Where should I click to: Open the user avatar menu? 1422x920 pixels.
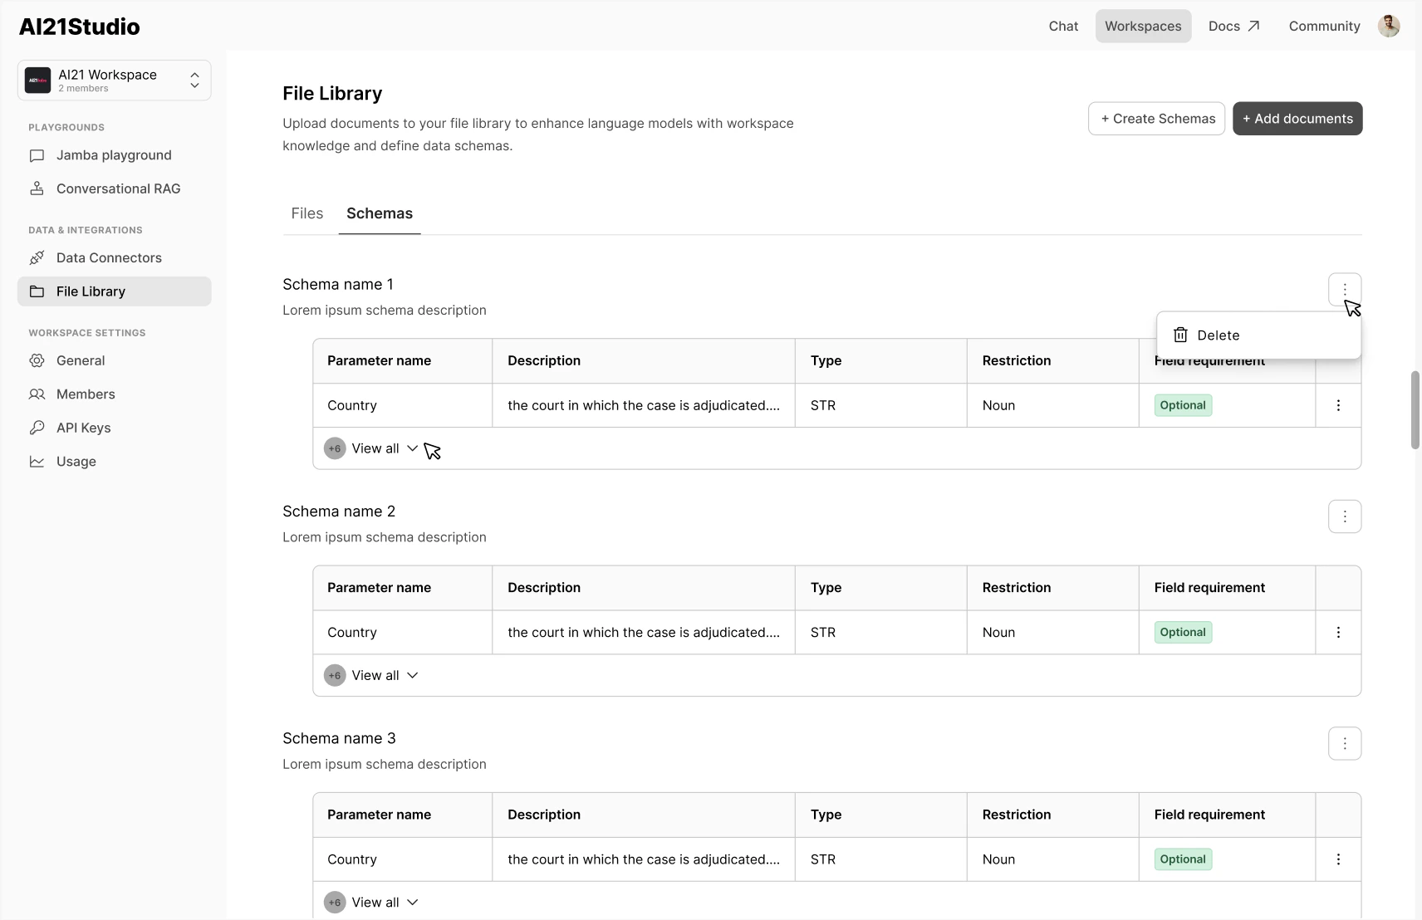(x=1390, y=26)
